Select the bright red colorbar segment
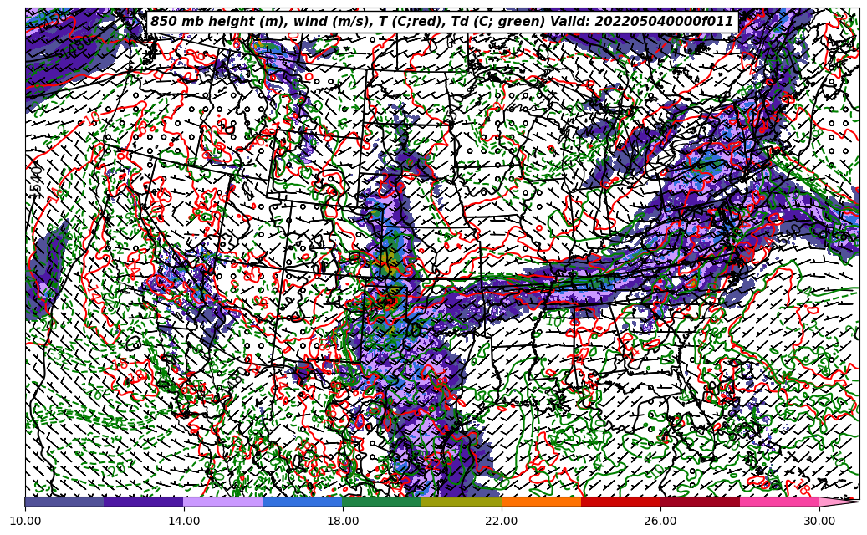 click(x=620, y=502)
